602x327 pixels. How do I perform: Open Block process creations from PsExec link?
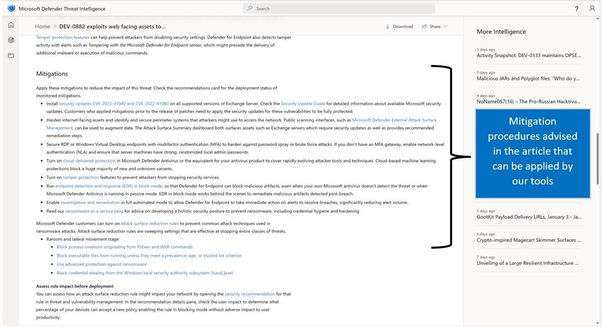point(125,247)
